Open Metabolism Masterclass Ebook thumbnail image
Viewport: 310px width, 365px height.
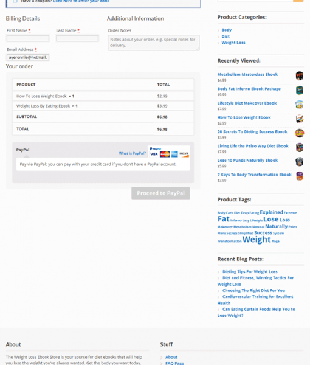(x=300, y=76)
